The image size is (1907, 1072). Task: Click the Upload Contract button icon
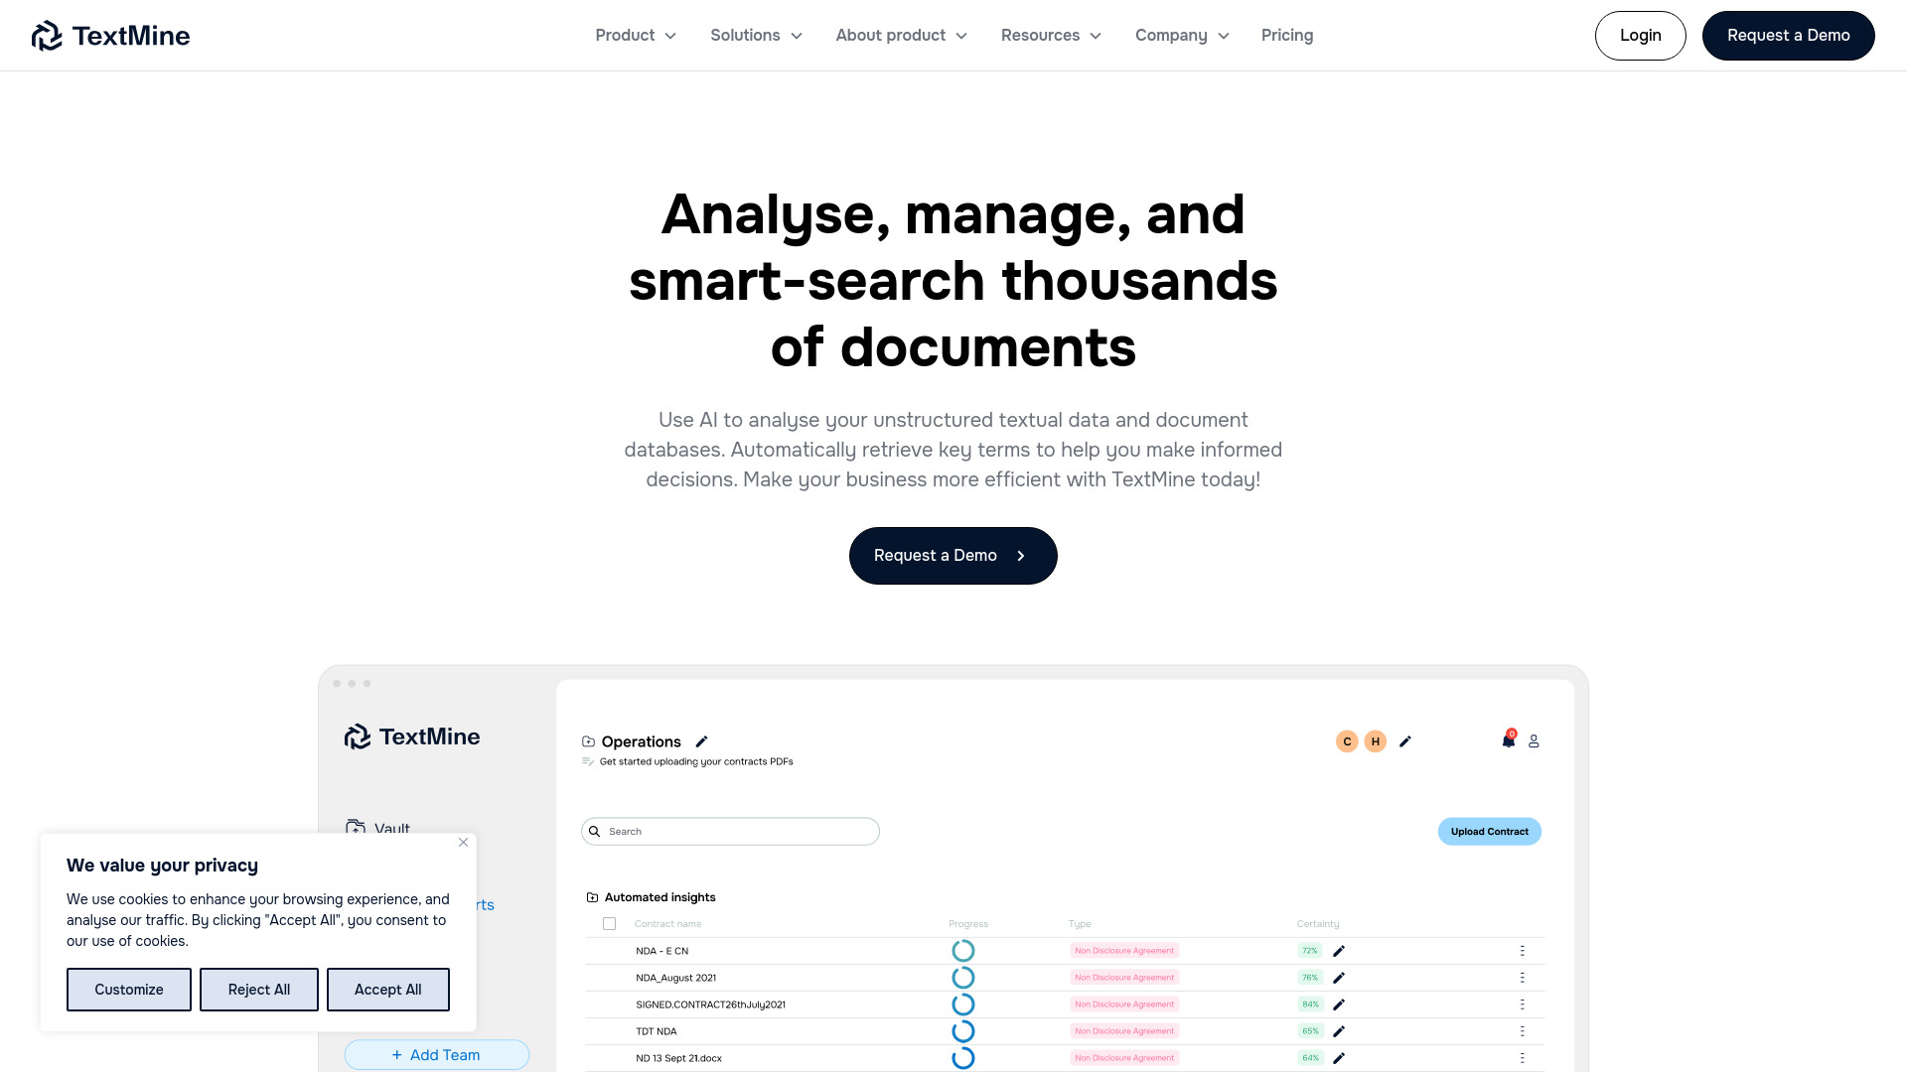[x=1491, y=831]
